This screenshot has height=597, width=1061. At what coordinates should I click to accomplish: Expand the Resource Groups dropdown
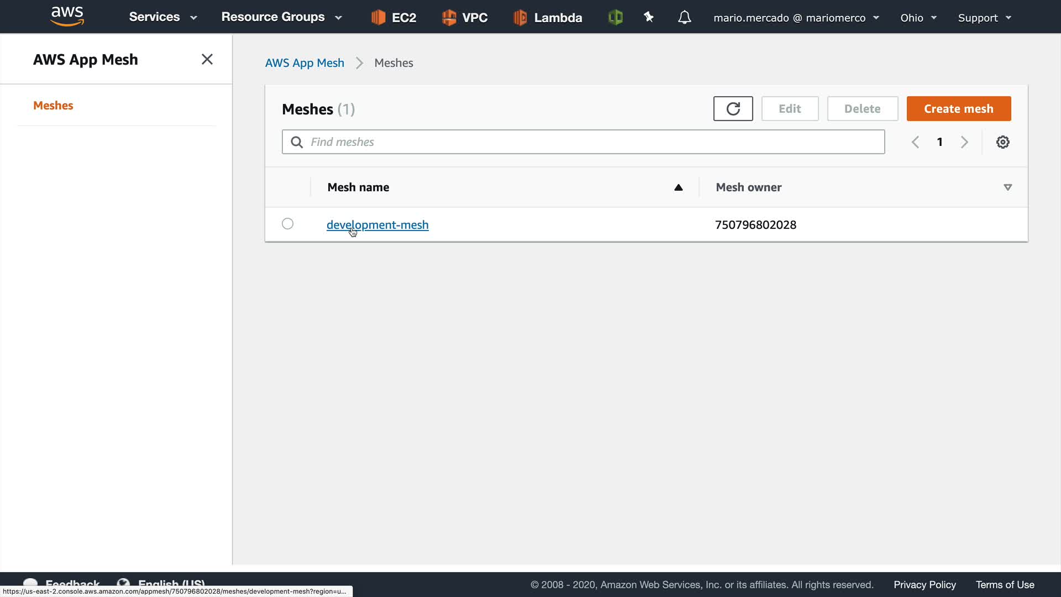click(x=281, y=17)
